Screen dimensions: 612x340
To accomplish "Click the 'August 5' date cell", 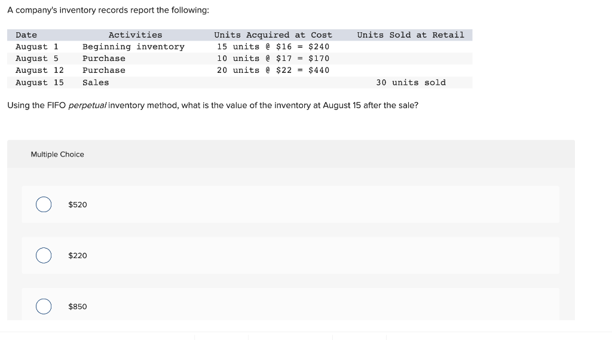I will [37, 58].
